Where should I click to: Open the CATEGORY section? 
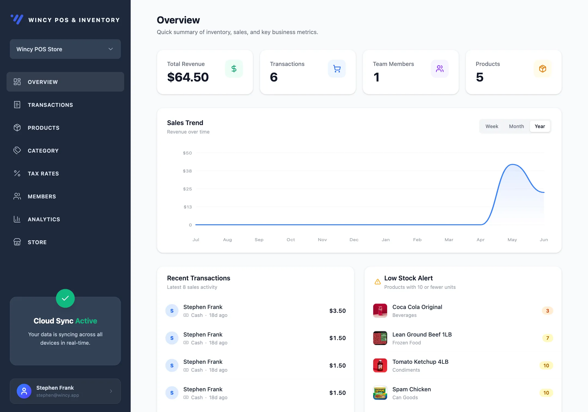click(65, 150)
